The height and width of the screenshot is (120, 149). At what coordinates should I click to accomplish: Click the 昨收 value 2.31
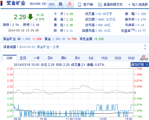[x=70, y=31]
